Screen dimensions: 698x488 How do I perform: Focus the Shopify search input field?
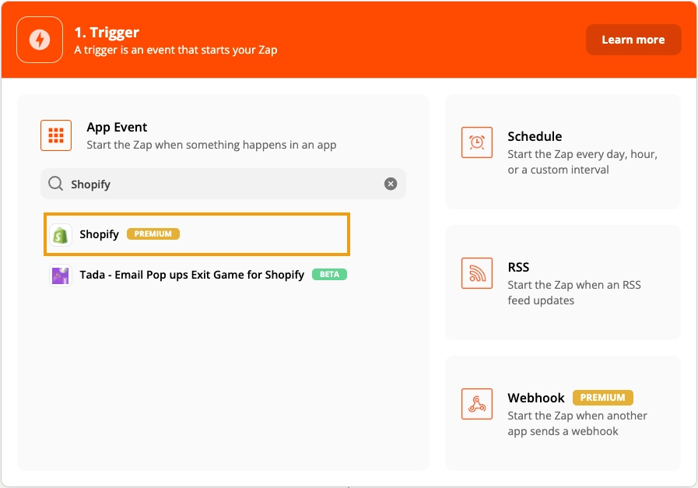223,184
